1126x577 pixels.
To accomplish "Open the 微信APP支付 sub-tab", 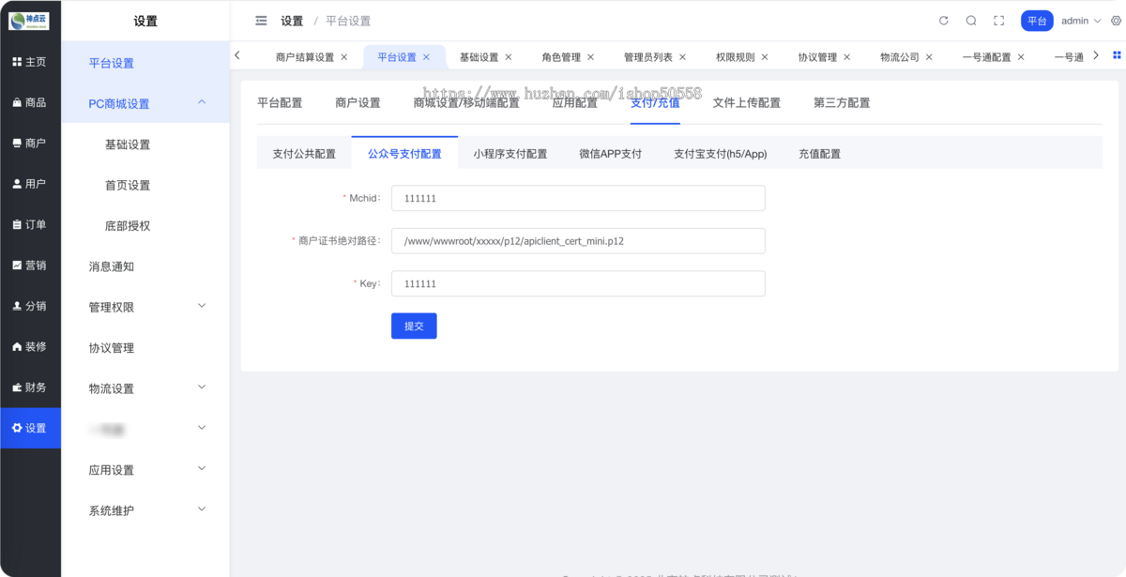I will [611, 154].
